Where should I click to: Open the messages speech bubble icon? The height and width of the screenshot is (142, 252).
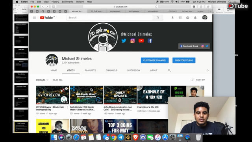pyautogui.click(x=187, y=18)
